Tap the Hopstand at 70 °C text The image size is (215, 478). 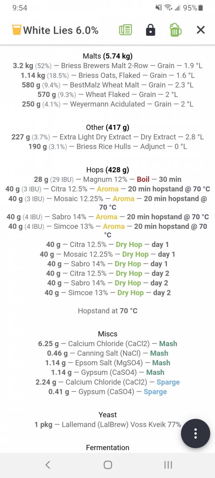pos(107,311)
